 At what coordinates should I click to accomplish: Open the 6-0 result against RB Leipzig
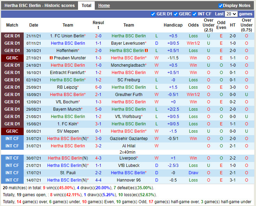[x=98, y=87]
